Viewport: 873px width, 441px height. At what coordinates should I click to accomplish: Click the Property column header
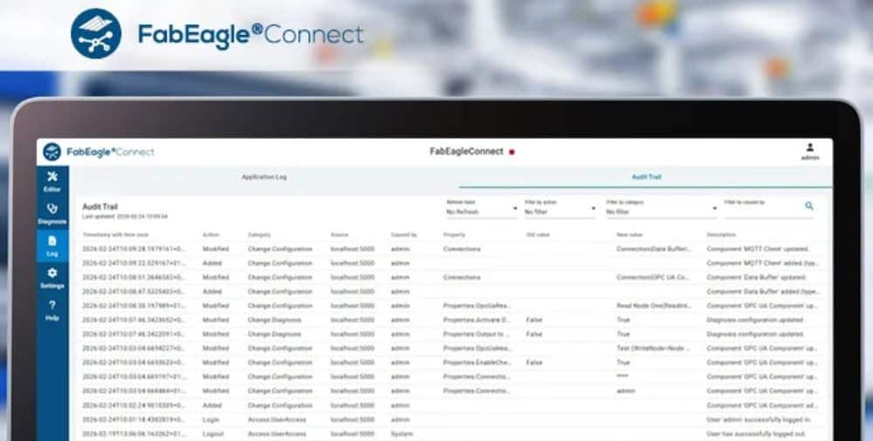coord(454,235)
